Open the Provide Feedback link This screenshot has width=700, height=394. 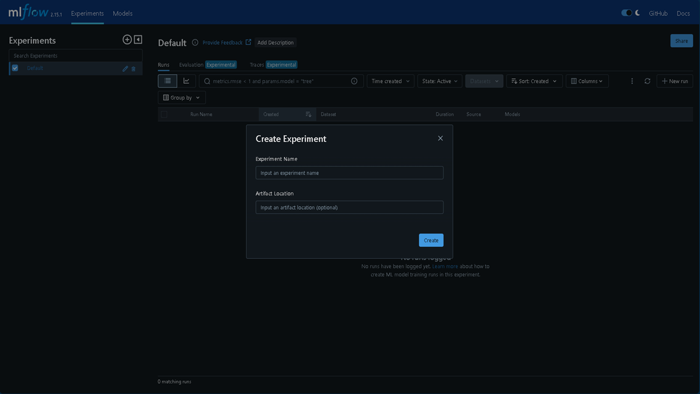coord(223,42)
